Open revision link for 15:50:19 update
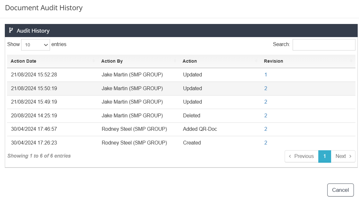359x211 pixels. pyautogui.click(x=266, y=89)
